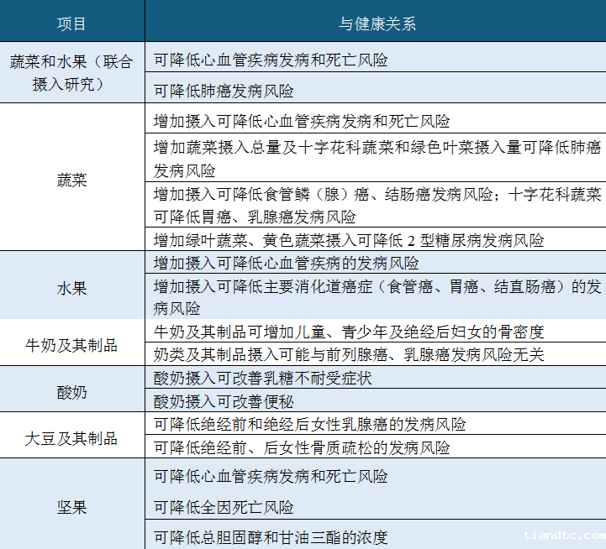Select the 蔬菜和水果（联合摄入研究）row label

(x=71, y=73)
